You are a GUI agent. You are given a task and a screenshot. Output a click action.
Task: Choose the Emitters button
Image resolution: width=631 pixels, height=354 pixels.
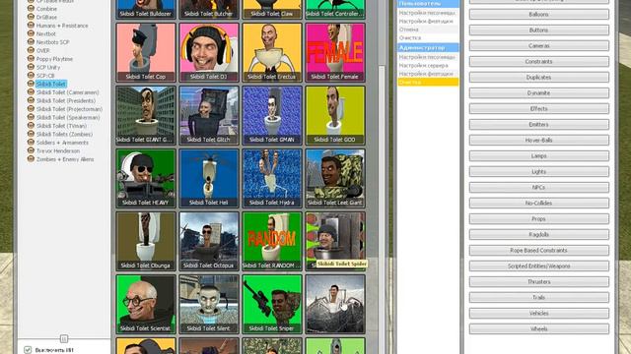[539, 125]
